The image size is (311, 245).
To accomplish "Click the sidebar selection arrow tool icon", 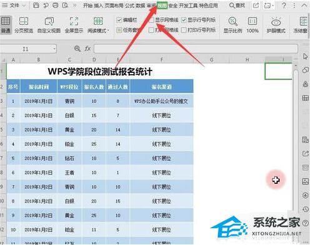I will coord(305,56).
